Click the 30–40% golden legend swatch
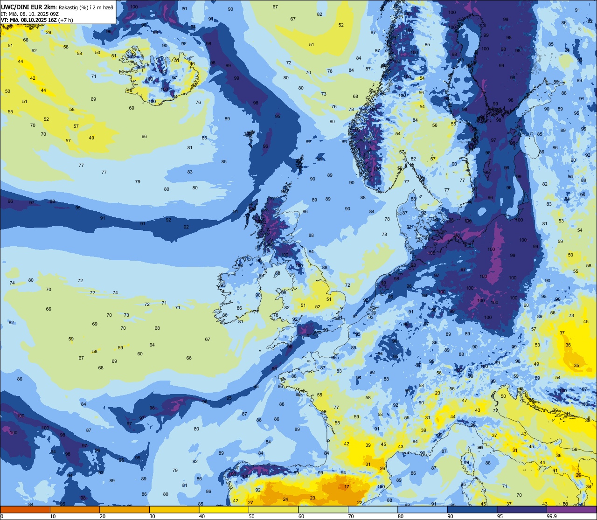597x520 pixels. pos(174,509)
